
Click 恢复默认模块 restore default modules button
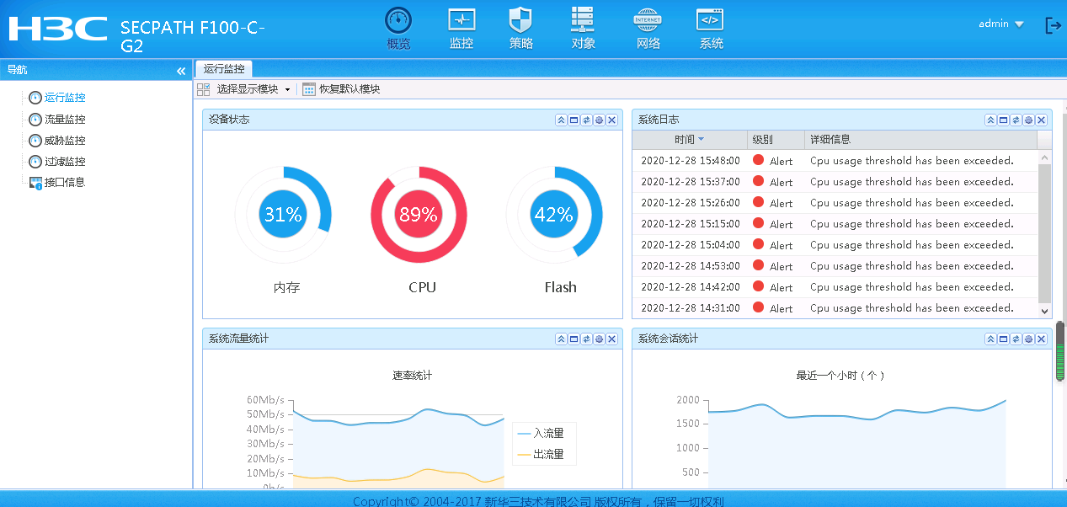tap(341, 89)
